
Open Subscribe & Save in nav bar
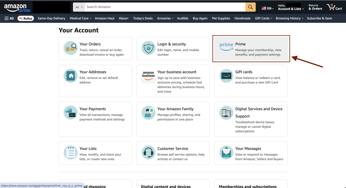point(319,18)
